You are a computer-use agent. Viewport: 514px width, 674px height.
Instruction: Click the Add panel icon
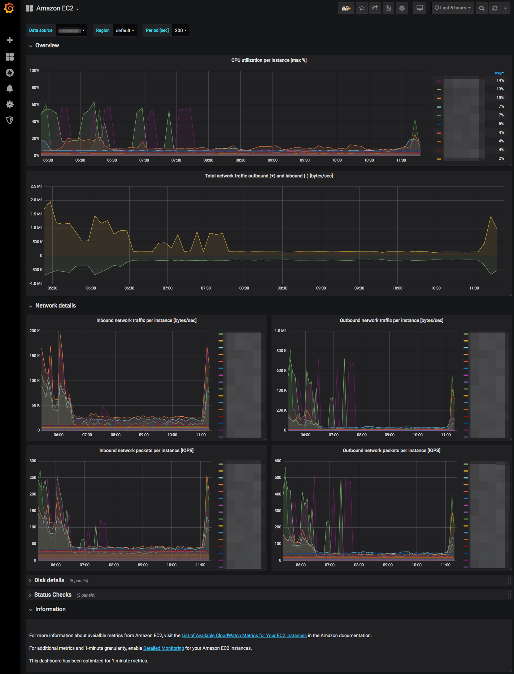click(346, 8)
